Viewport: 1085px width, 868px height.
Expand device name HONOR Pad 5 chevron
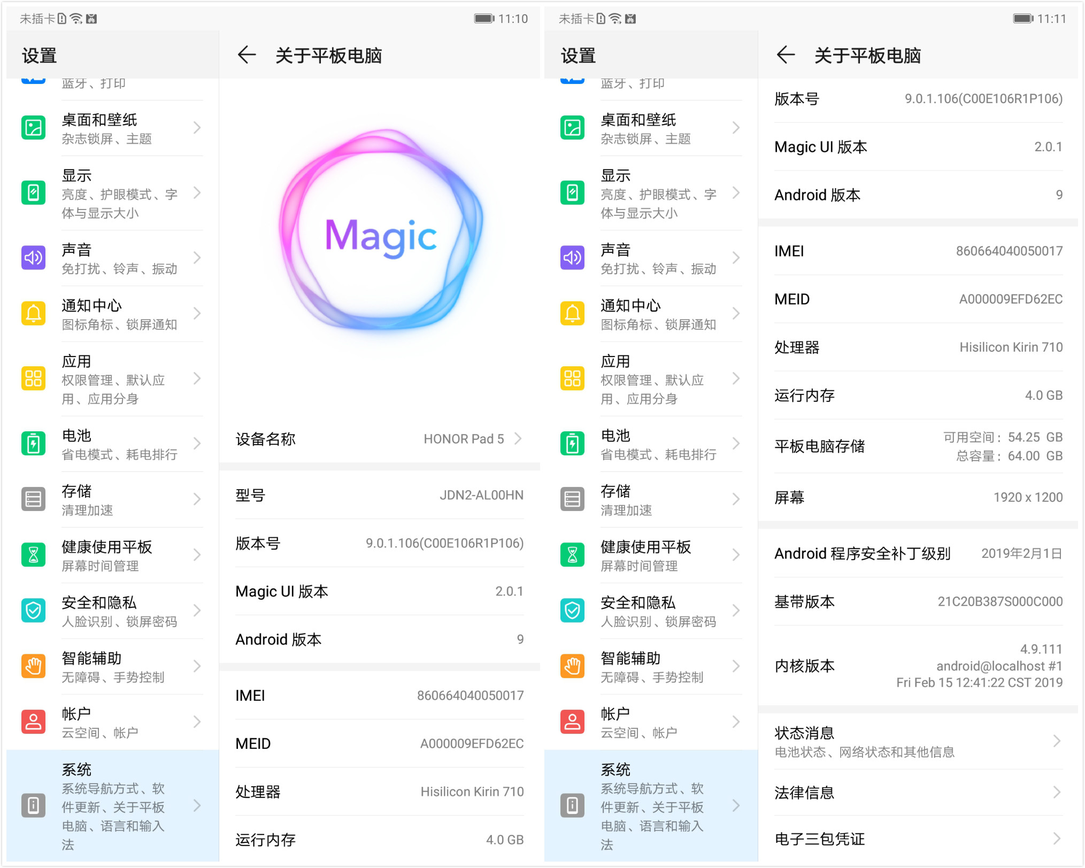[x=518, y=439]
